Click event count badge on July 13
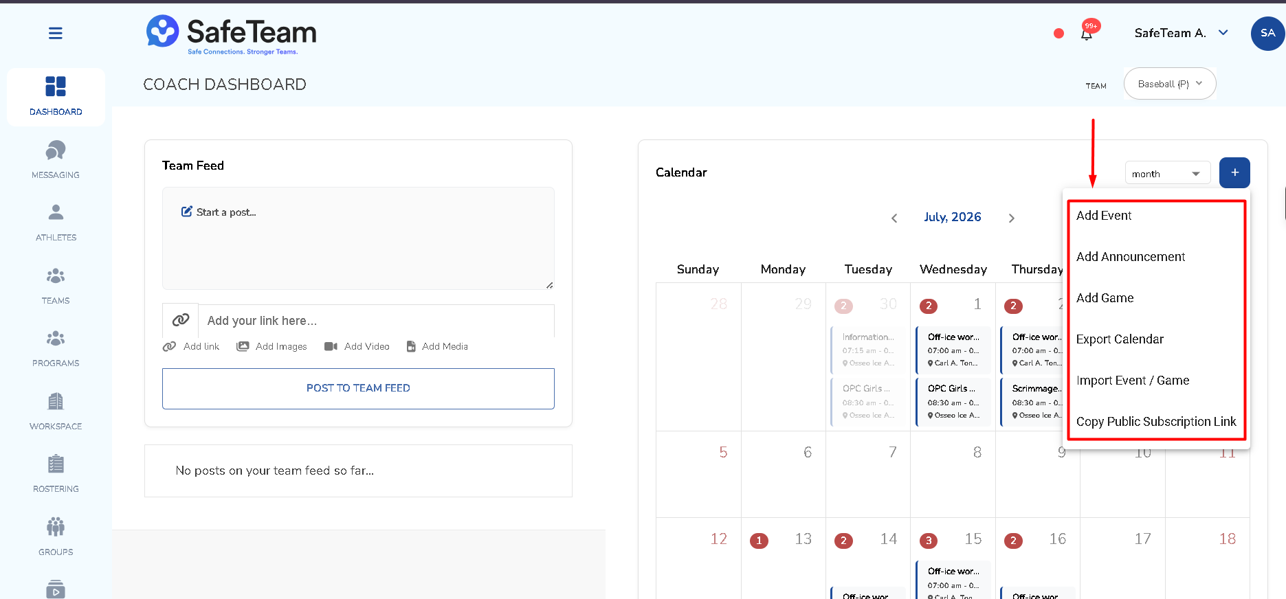This screenshot has height=599, width=1286. tap(759, 541)
